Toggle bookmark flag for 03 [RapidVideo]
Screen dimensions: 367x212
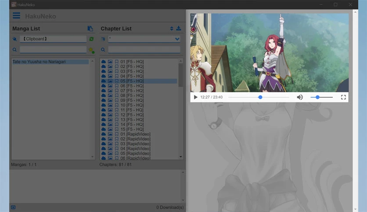pos(117,144)
